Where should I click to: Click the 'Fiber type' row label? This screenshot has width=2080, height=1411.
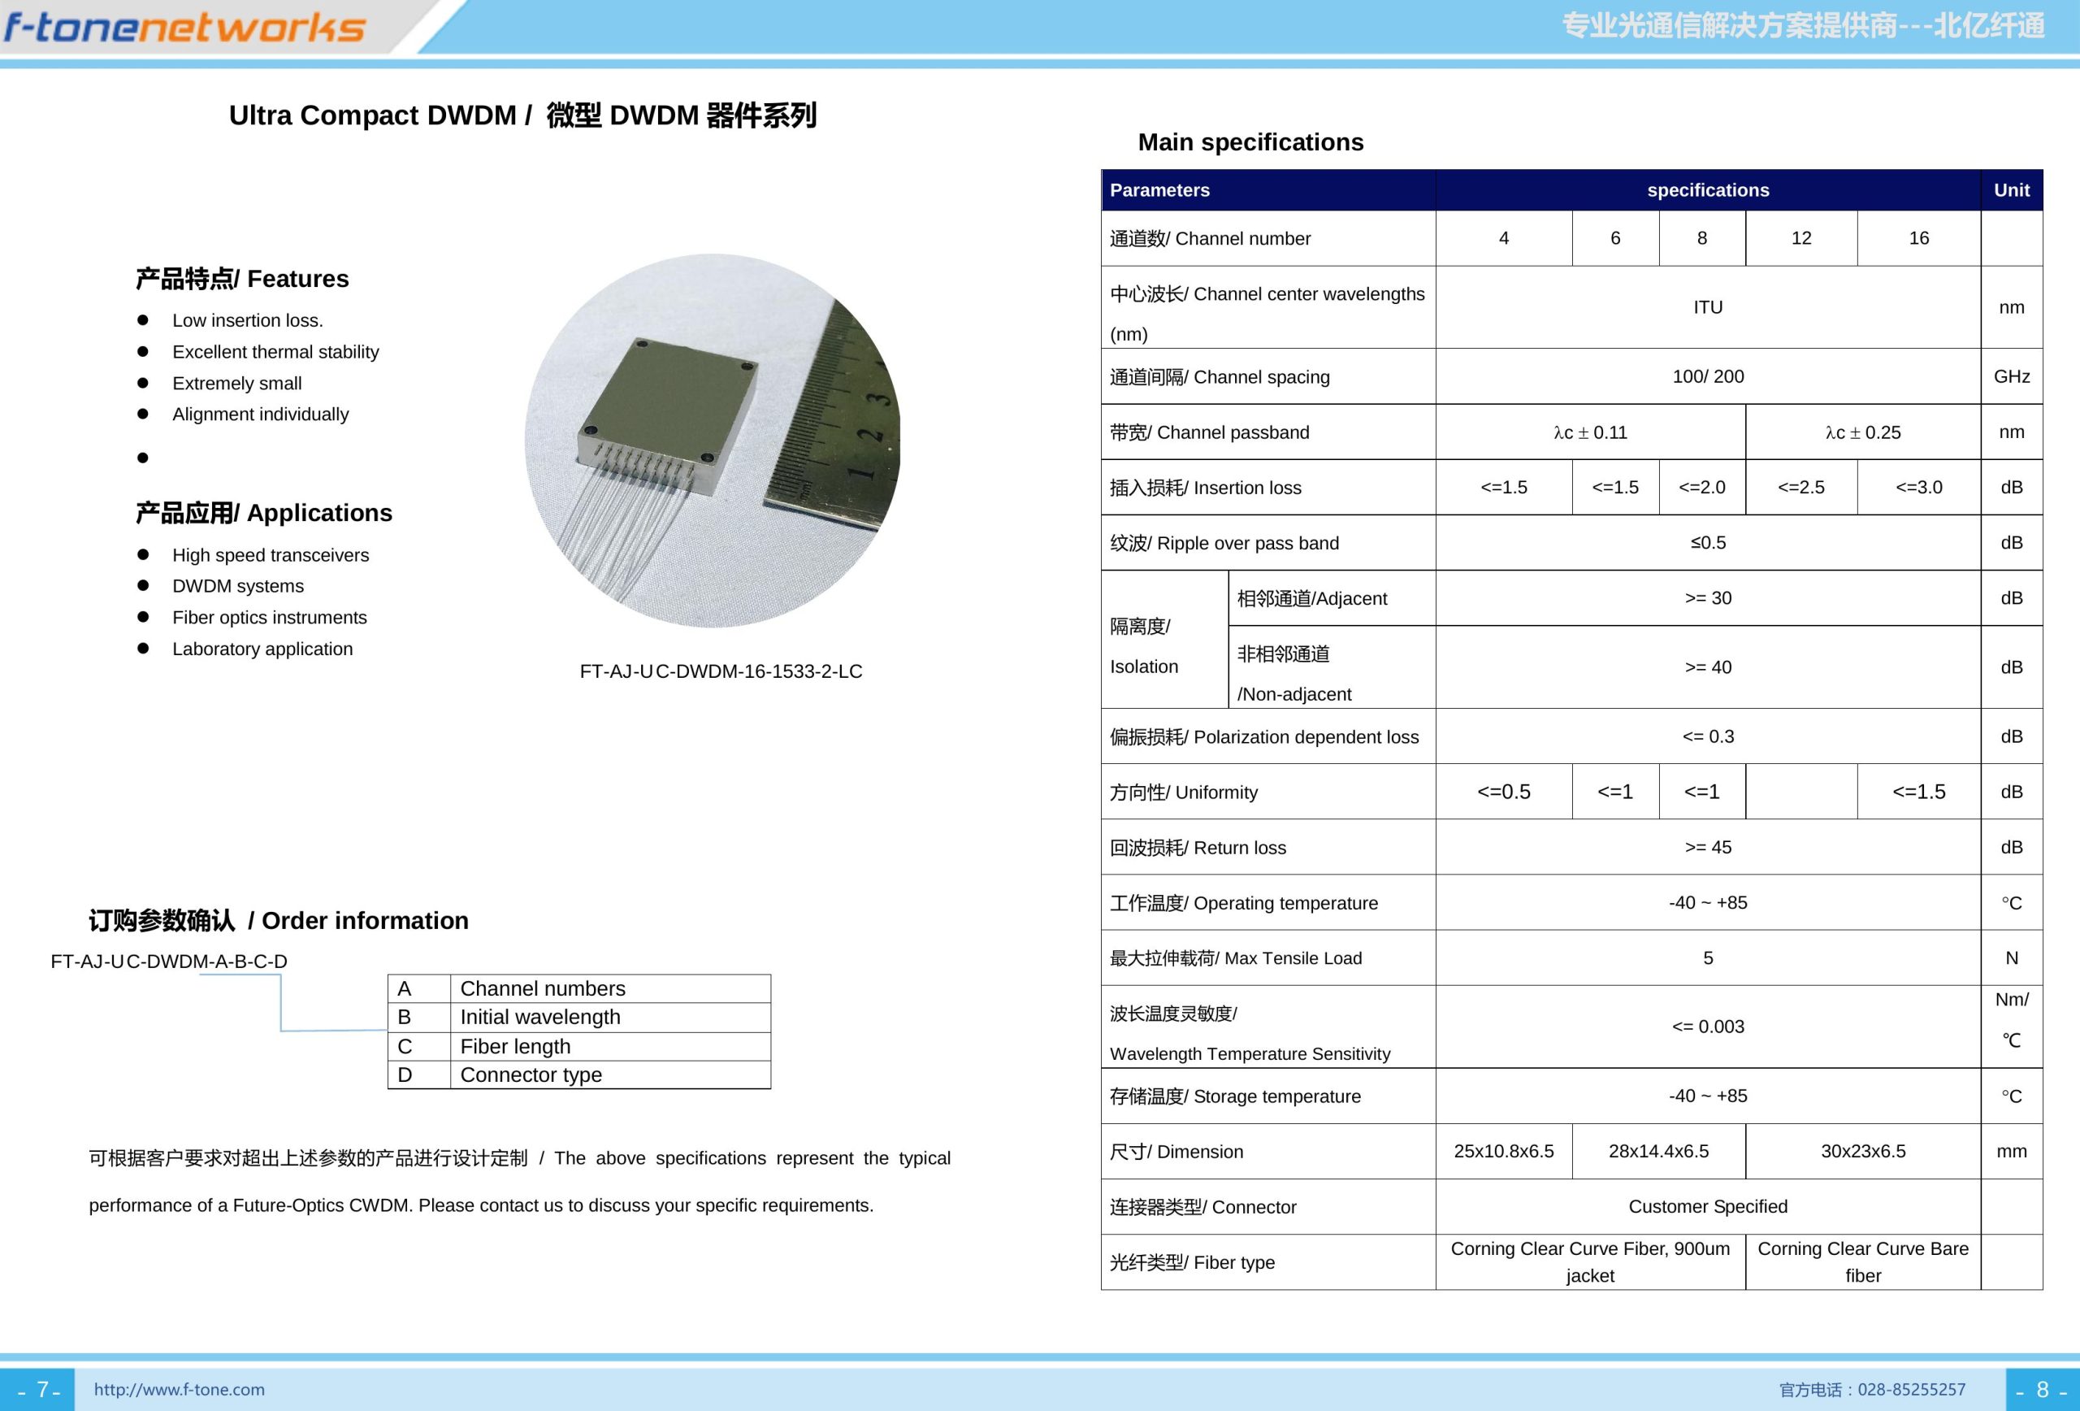pyautogui.click(x=1268, y=1262)
